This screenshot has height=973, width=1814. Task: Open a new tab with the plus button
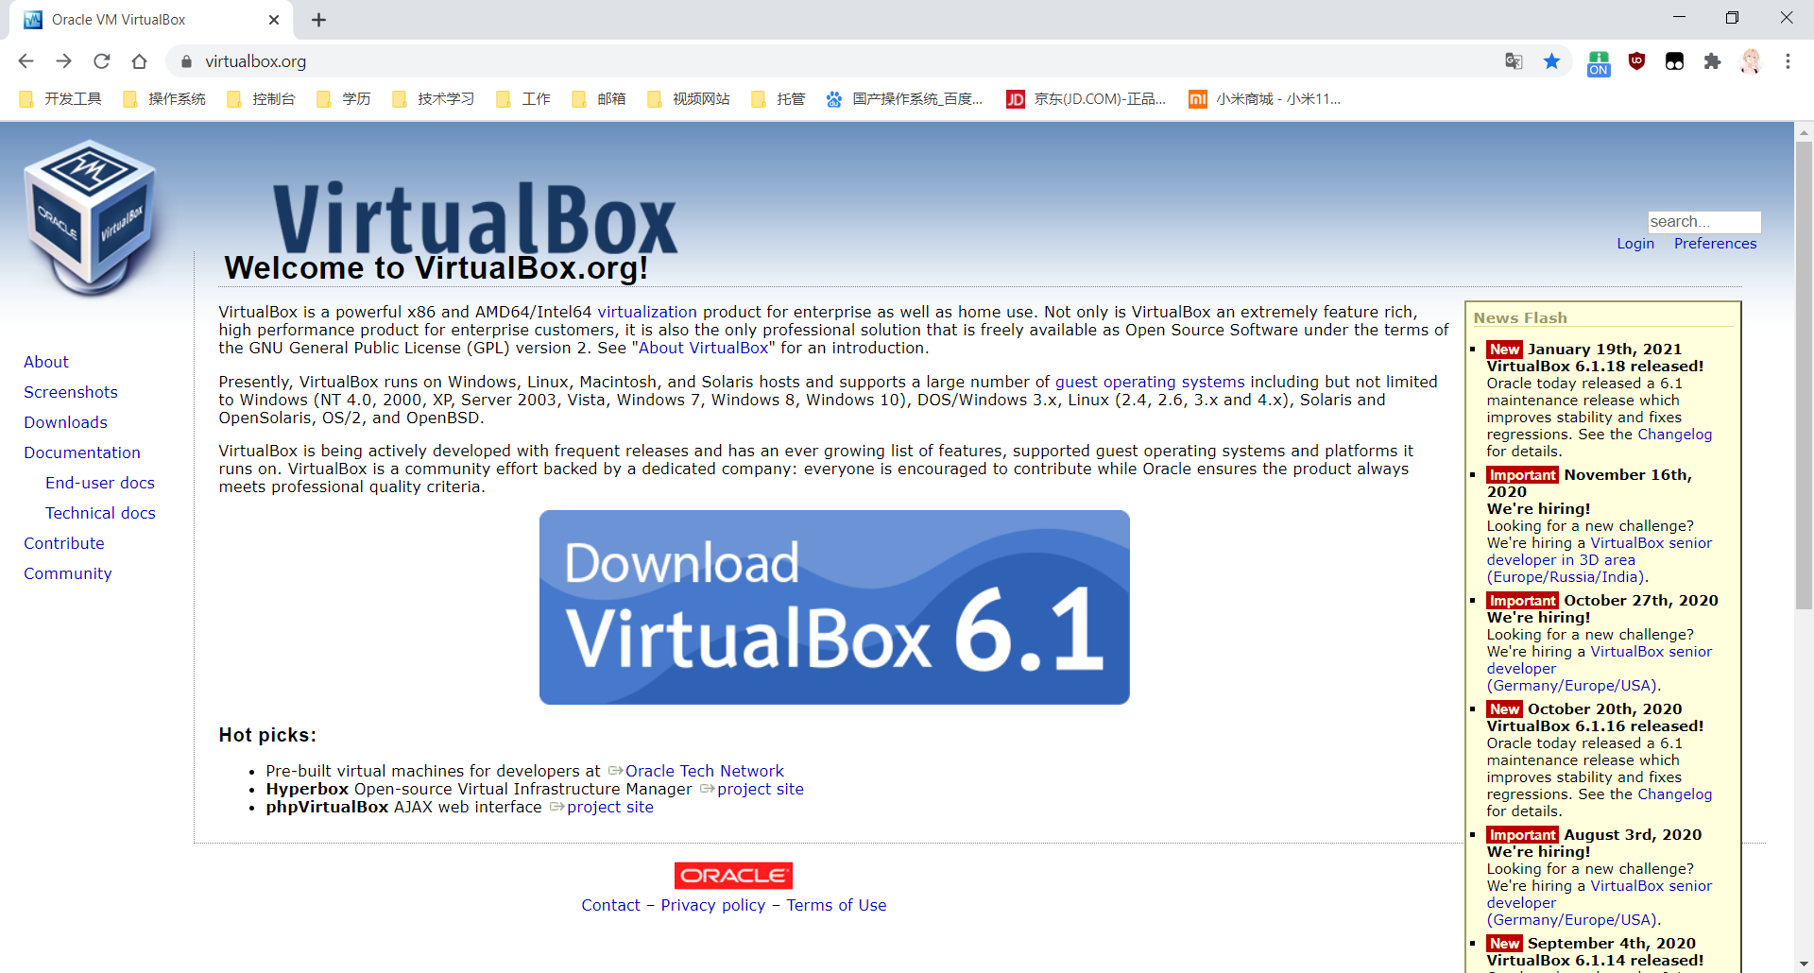coord(318,20)
